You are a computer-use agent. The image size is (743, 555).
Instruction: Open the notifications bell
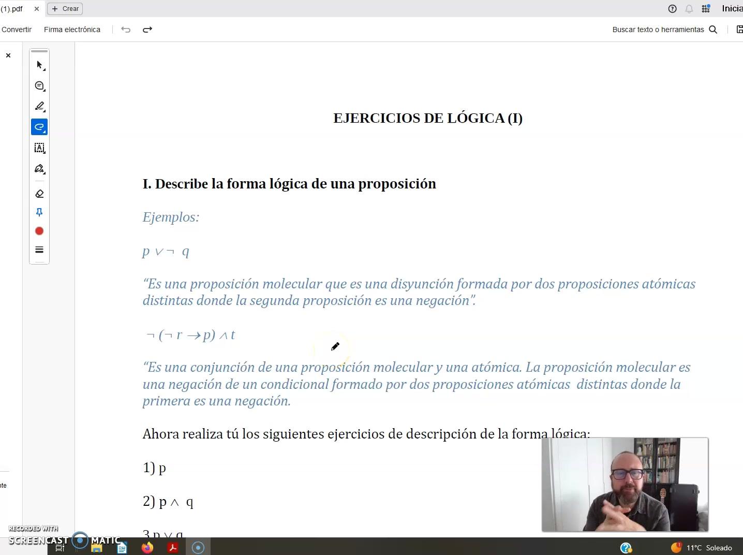tap(689, 9)
